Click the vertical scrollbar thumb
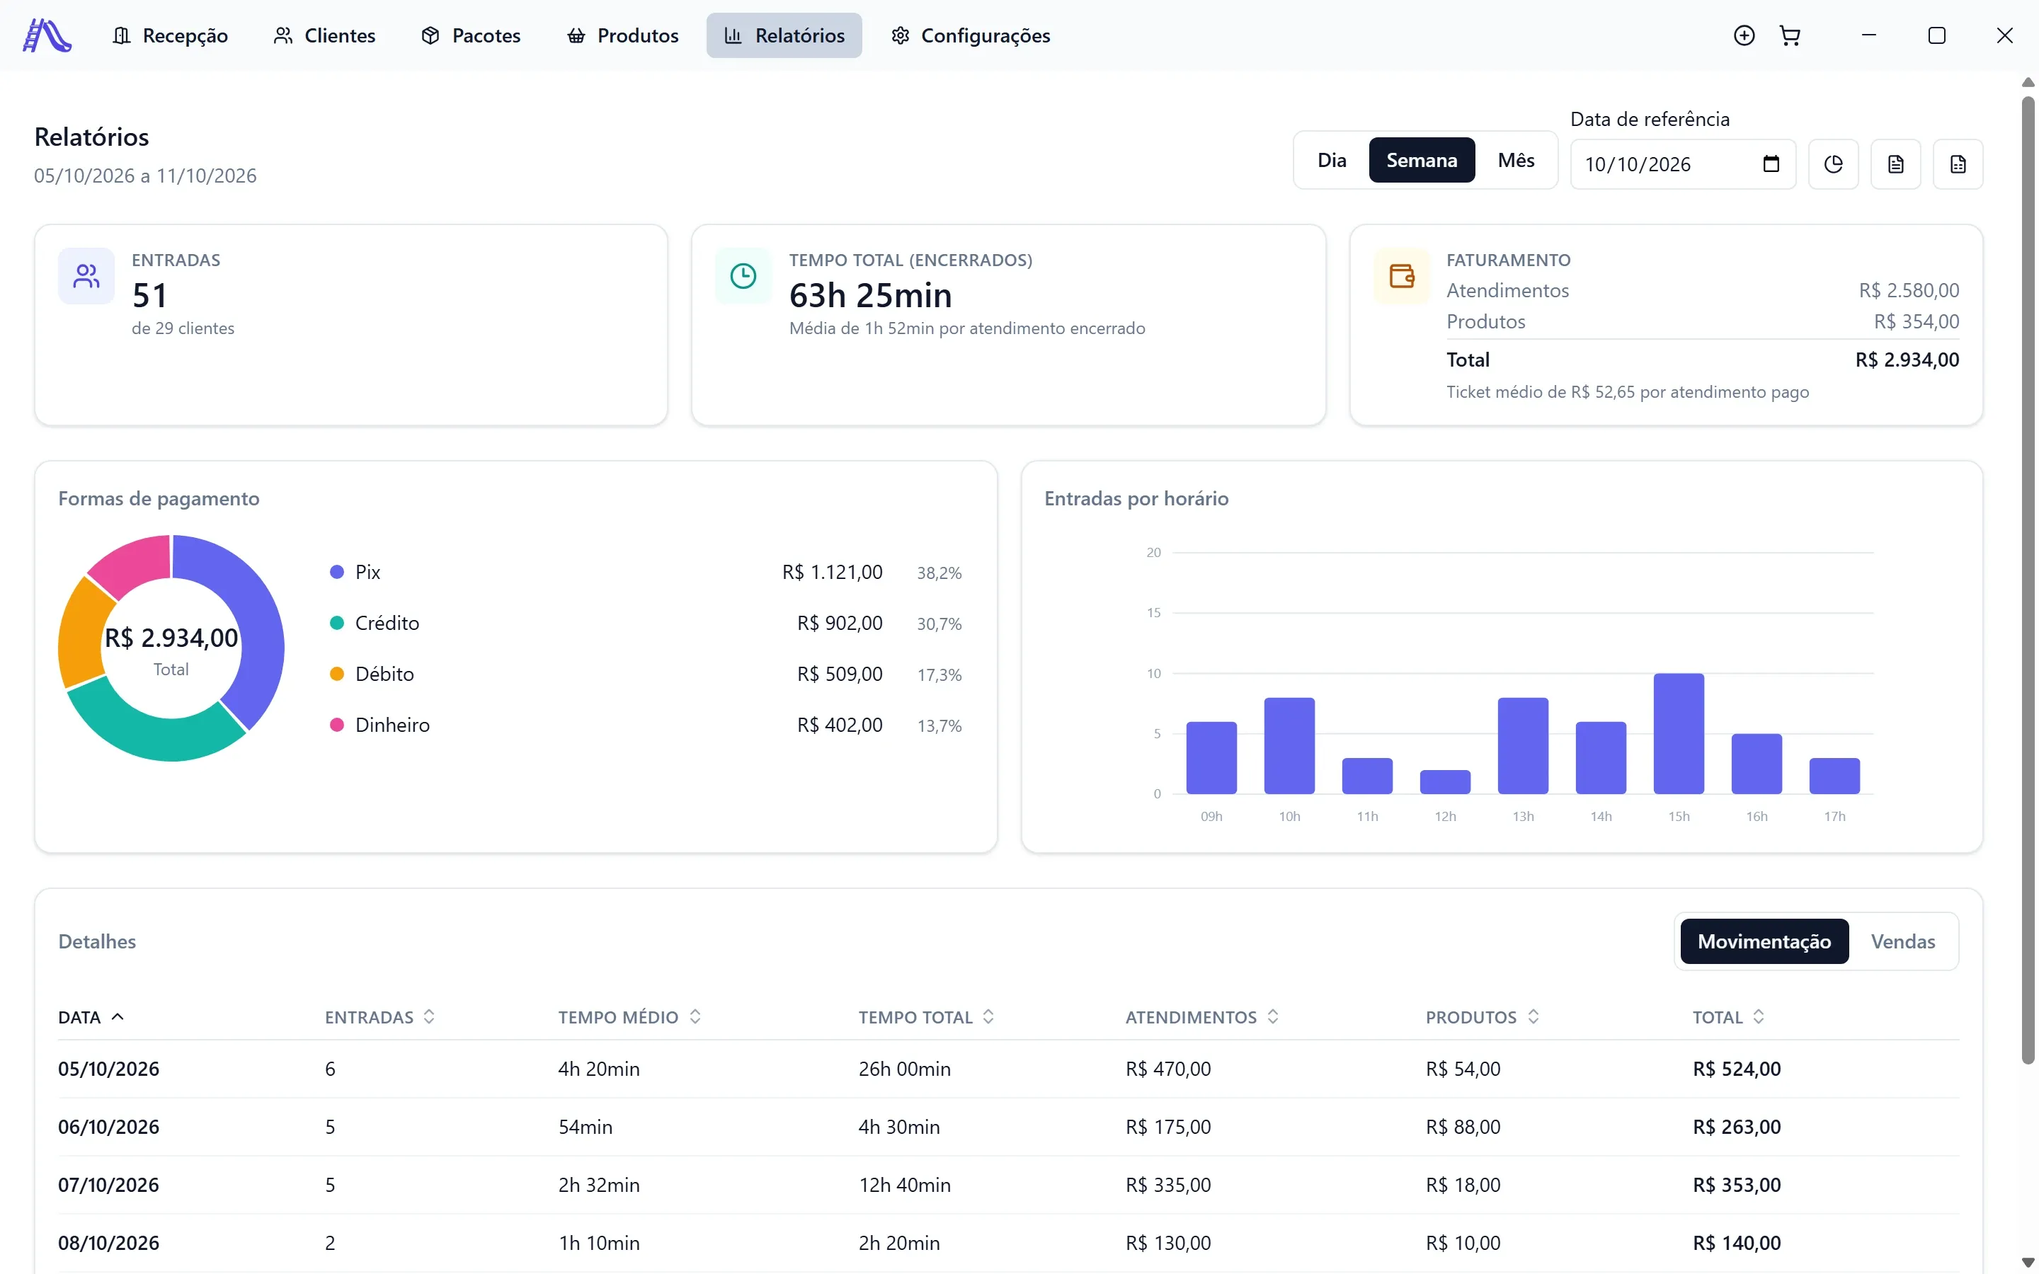The image size is (2039, 1274). pos(2028,581)
